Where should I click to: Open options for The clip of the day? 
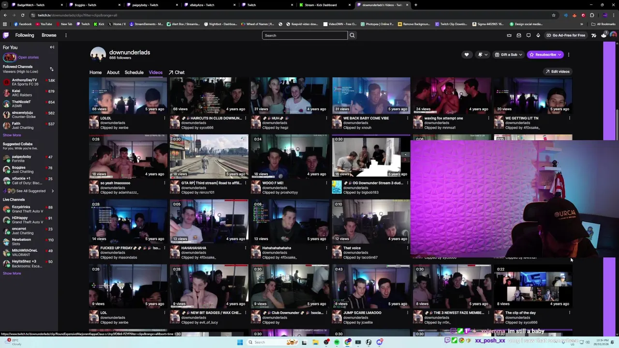pyautogui.click(x=569, y=313)
